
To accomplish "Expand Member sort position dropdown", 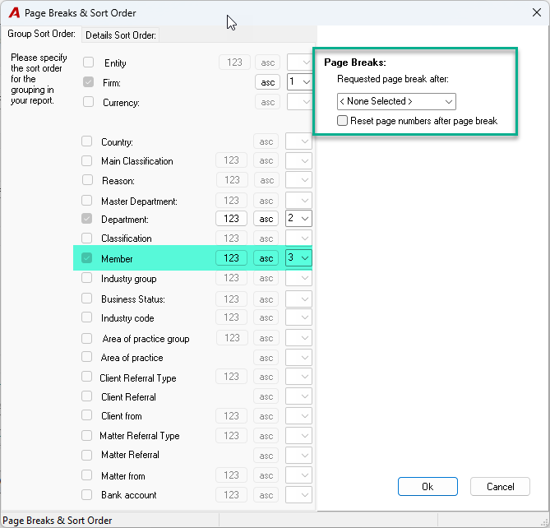I will click(298, 258).
